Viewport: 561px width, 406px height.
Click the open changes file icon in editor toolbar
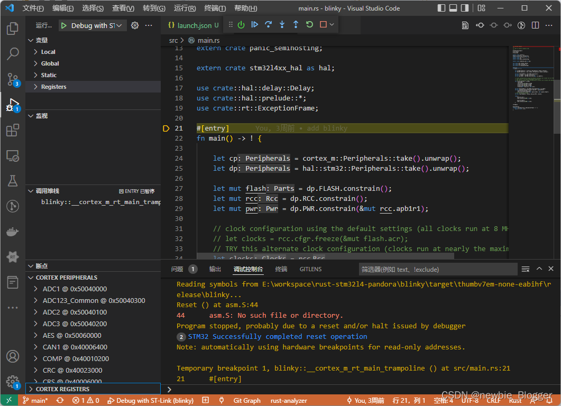point(465,25)
